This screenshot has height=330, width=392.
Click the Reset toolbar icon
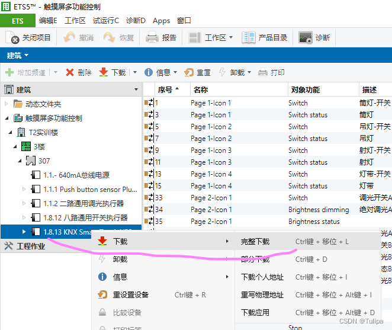189,72
